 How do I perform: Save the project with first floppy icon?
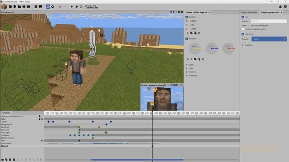pos(24,7)
